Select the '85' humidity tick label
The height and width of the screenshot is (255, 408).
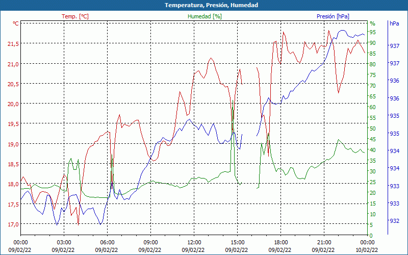tap(373, 54)
